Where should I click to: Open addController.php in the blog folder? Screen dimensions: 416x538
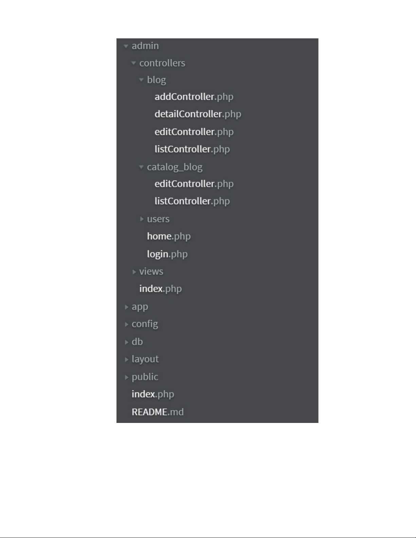click(194, 97)
